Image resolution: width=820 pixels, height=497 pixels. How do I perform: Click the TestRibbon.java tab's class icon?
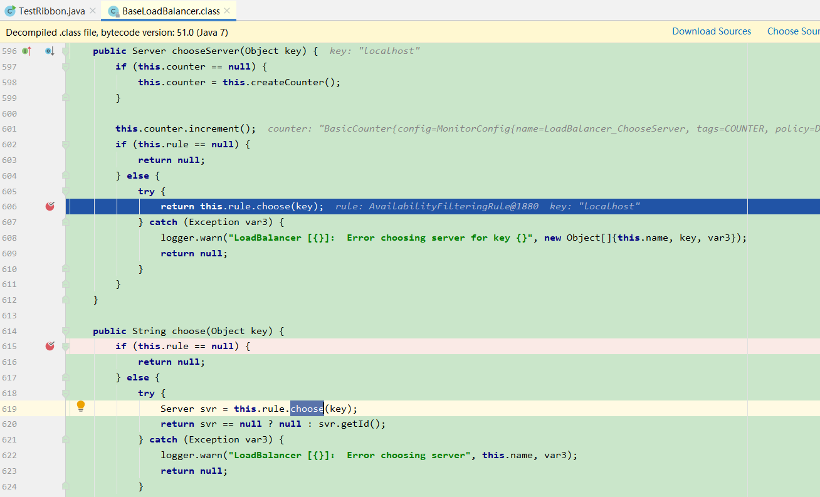(x=10, y=11)
